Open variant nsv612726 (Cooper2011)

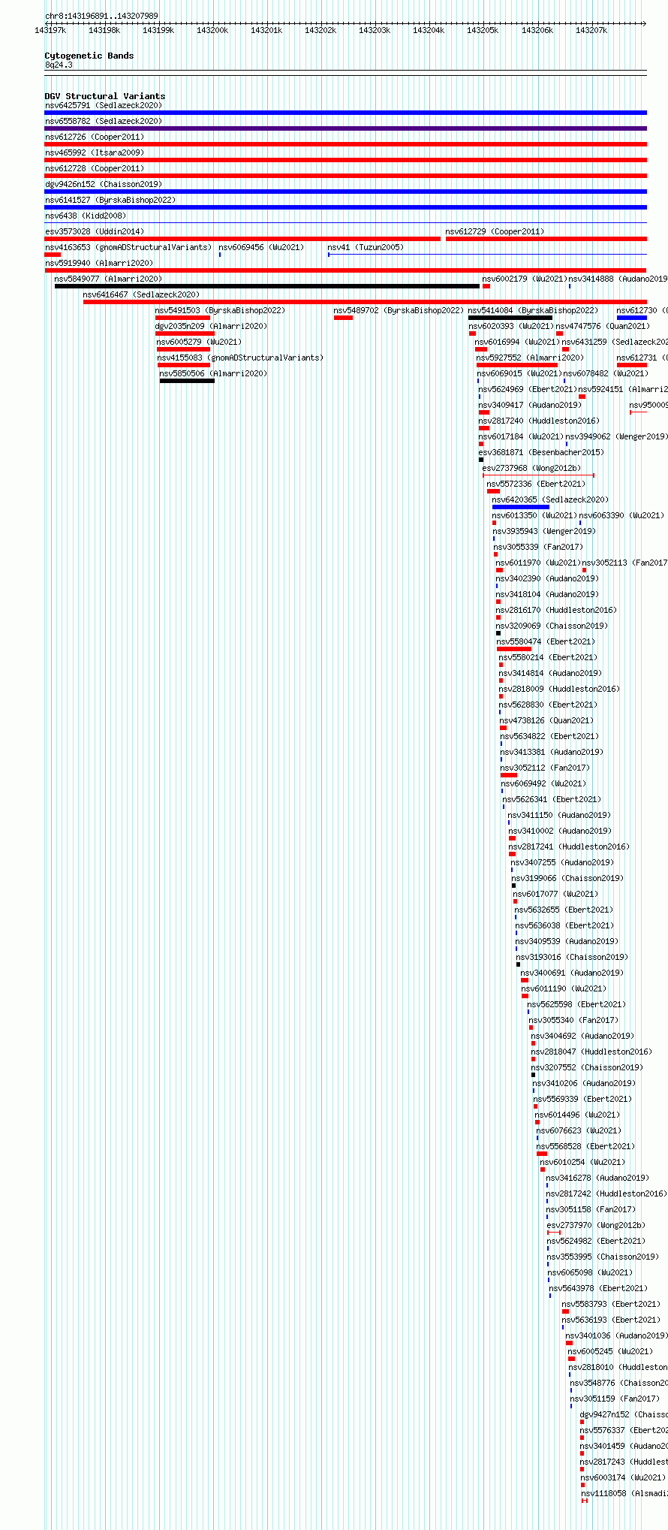[x=95, y=137]
